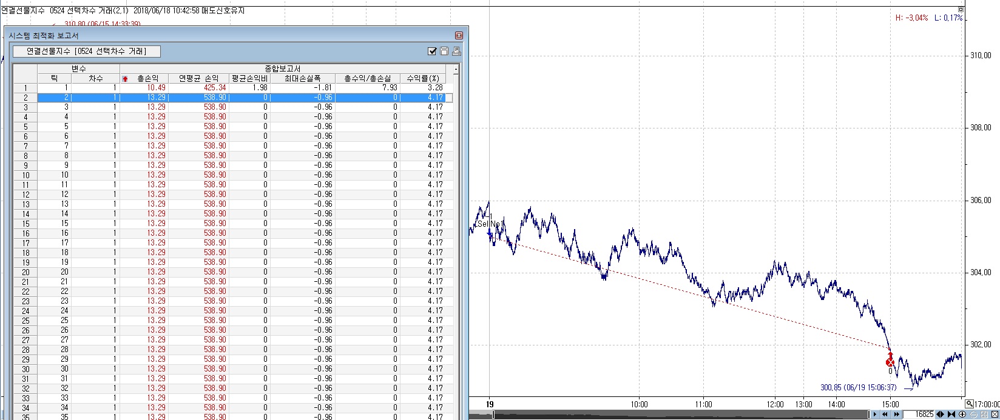Toggle the checkmark box in the report header

tap(432, 52)
